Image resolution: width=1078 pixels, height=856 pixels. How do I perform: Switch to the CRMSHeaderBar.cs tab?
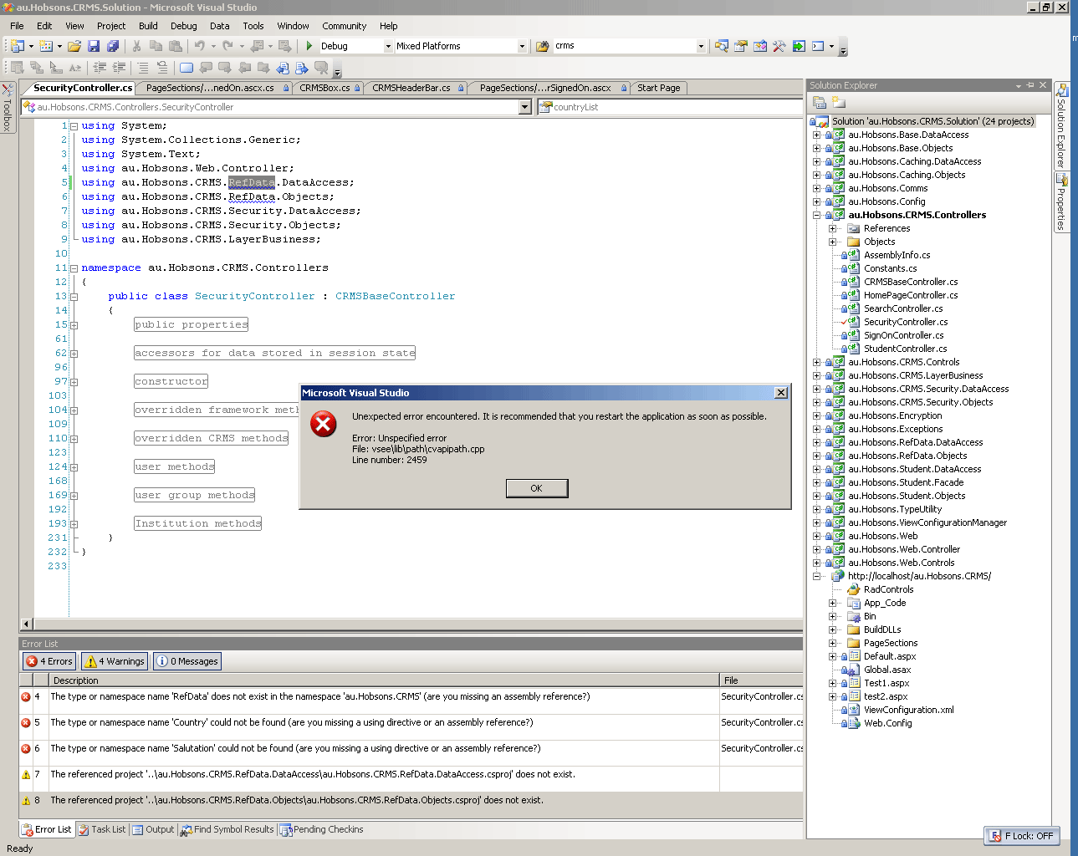pos(417,88)
